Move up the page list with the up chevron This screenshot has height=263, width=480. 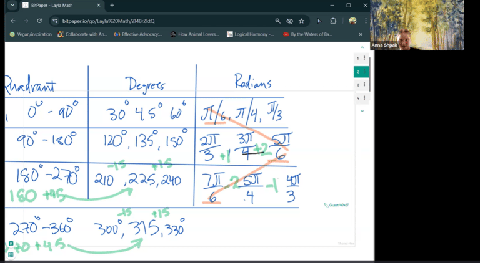[362, 47]
